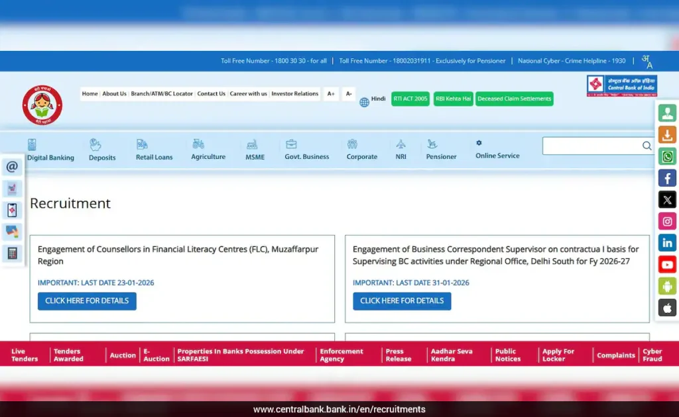Screen dimensions: 679x417
Task: Click the LinkedIn sidebar icon
Action: click(667, 243)
